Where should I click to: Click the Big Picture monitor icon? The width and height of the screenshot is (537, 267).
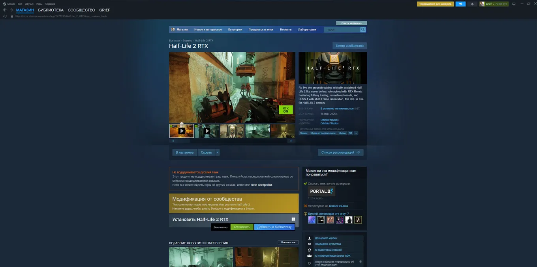(514, 4)
